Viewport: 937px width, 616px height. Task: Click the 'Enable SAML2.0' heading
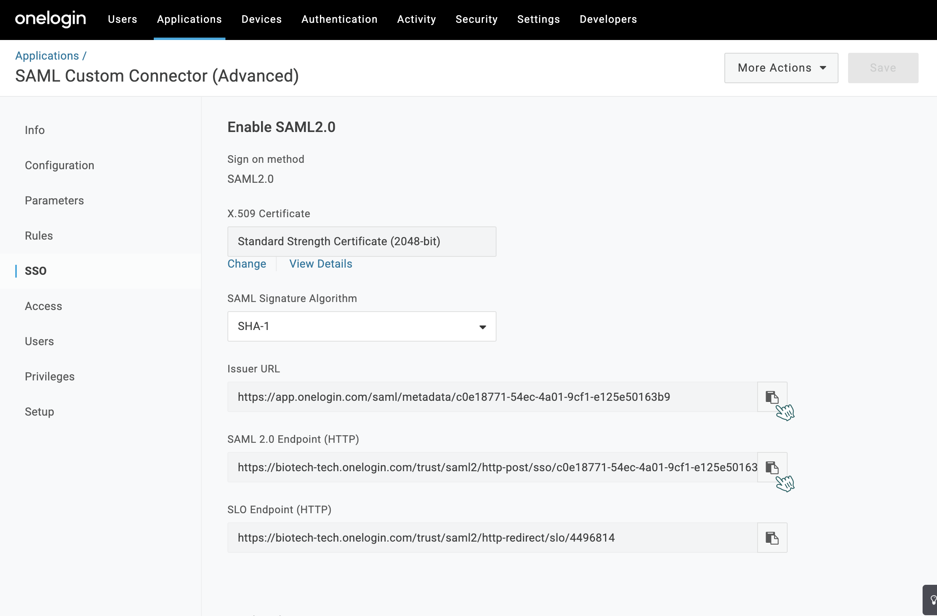(282, 127)
